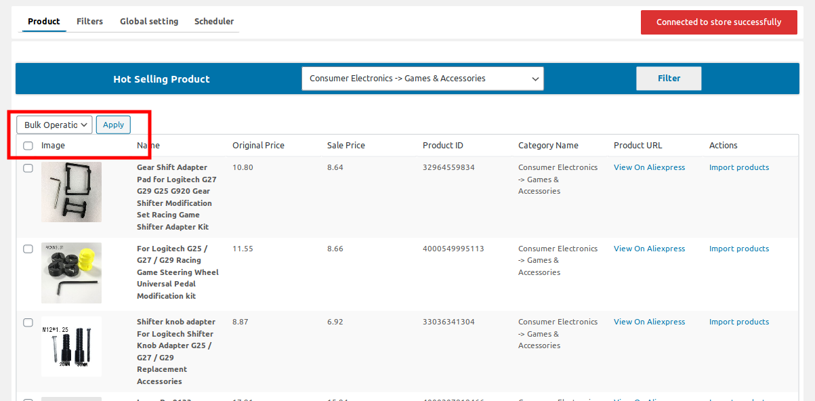Click the Connected to store successfully banner
The image size is (815, 401).
point(718,22)
